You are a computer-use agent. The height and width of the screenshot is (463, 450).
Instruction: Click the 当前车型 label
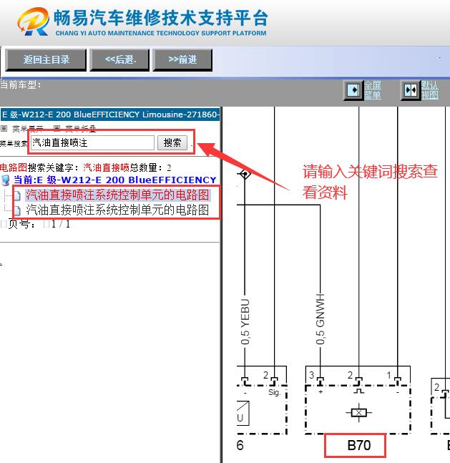tap(20, 85)
